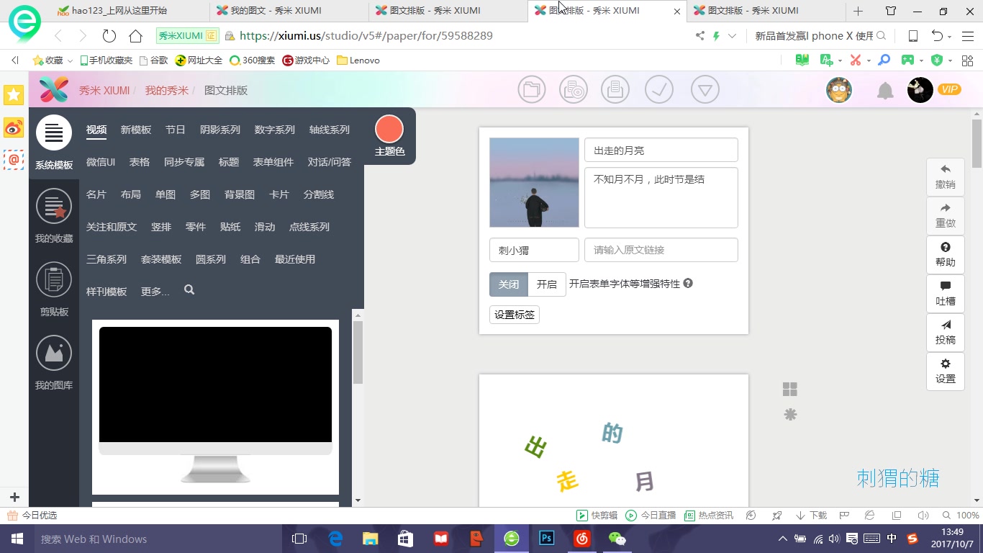Open the 投稿 submission icon

[945, 332]
